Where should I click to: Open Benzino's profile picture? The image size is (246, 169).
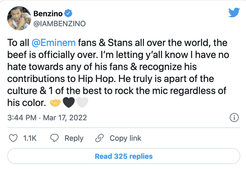pos(18,19)
